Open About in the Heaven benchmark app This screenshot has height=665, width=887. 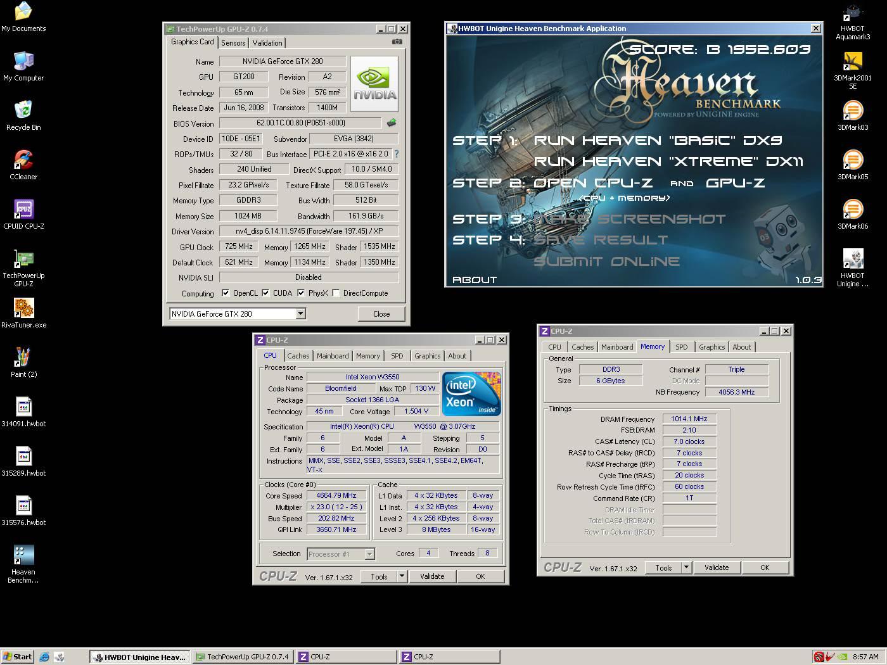click(x=475, y=279)
